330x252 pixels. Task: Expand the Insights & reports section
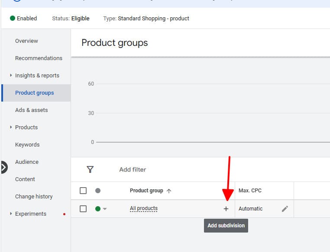coord(11,75)
